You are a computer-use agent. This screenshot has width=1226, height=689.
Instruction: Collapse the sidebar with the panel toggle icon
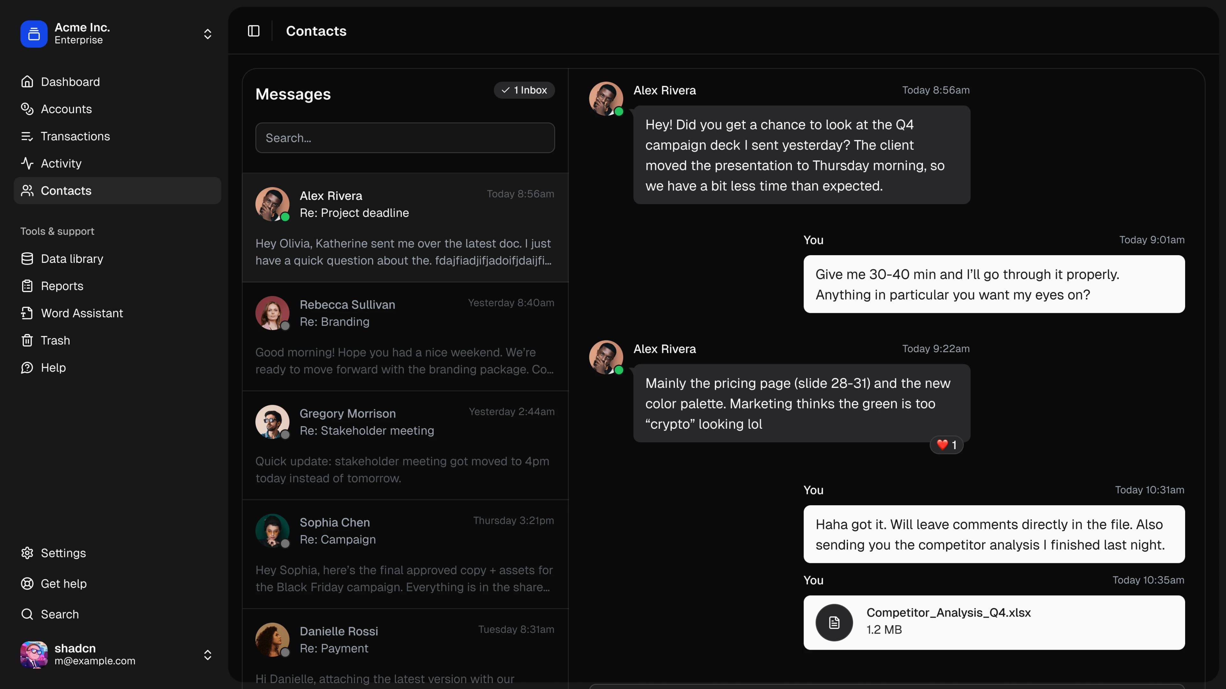tap(253, 30)
